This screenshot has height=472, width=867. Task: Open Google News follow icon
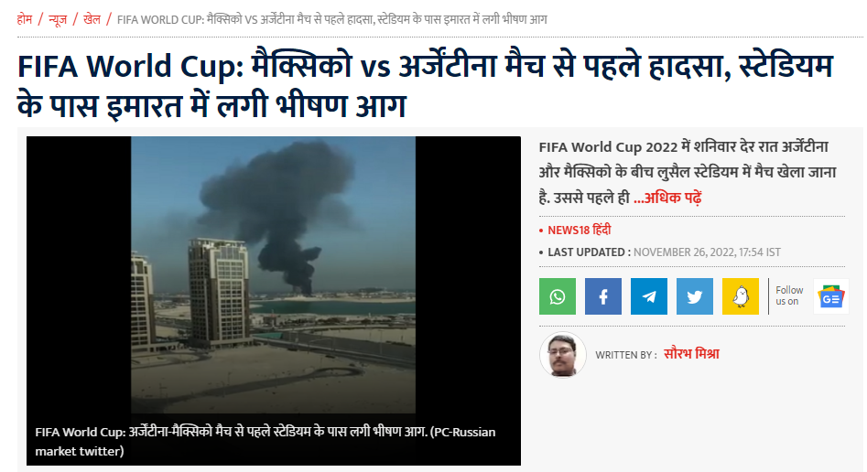pyautogui.click(x=831, y=296)
